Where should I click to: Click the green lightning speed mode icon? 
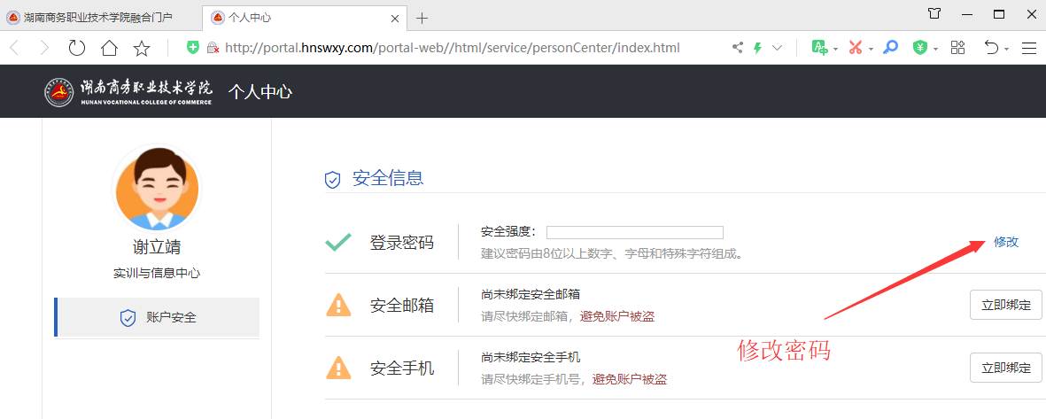pos(757,48)
